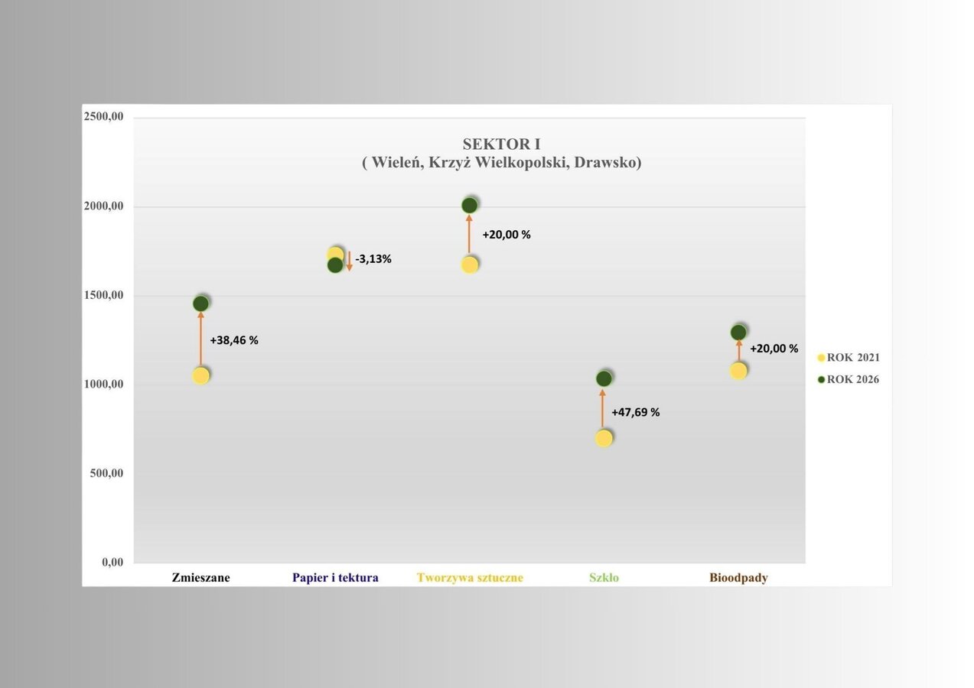Select the green 2026 marker for Tworzywa sztuczne
Image resolution: width=974 pixels, height=688 pixels.
(469, 205)
